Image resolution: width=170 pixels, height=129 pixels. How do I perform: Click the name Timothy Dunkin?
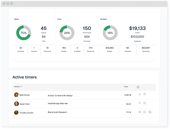(x=27, y=113)
